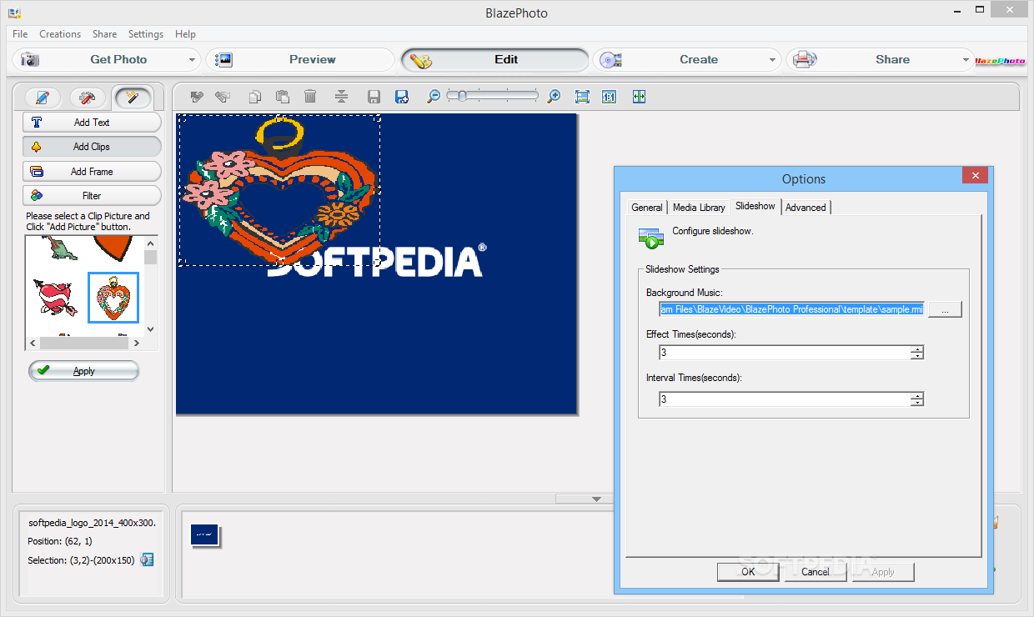Click the Undo toolbar icon

(x=197, y=97)
